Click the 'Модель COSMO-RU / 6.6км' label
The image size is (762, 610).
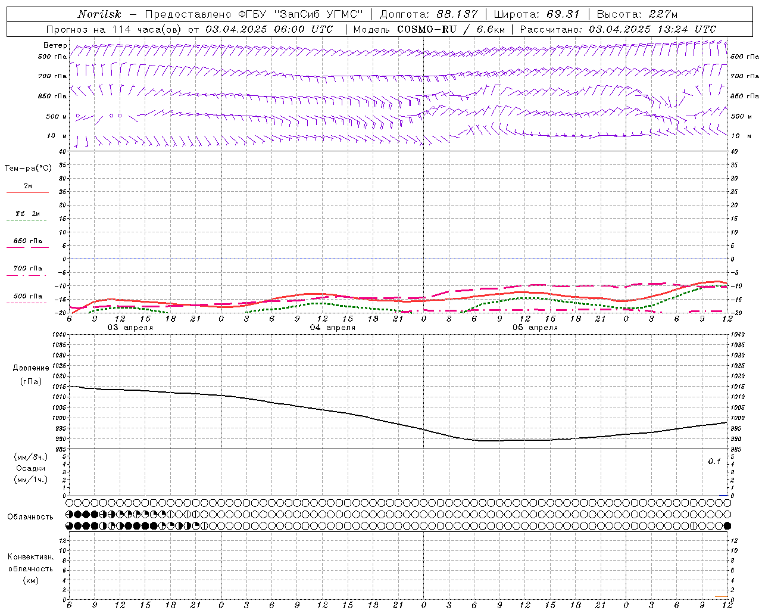pyautogui.click(x=429, y=29)
